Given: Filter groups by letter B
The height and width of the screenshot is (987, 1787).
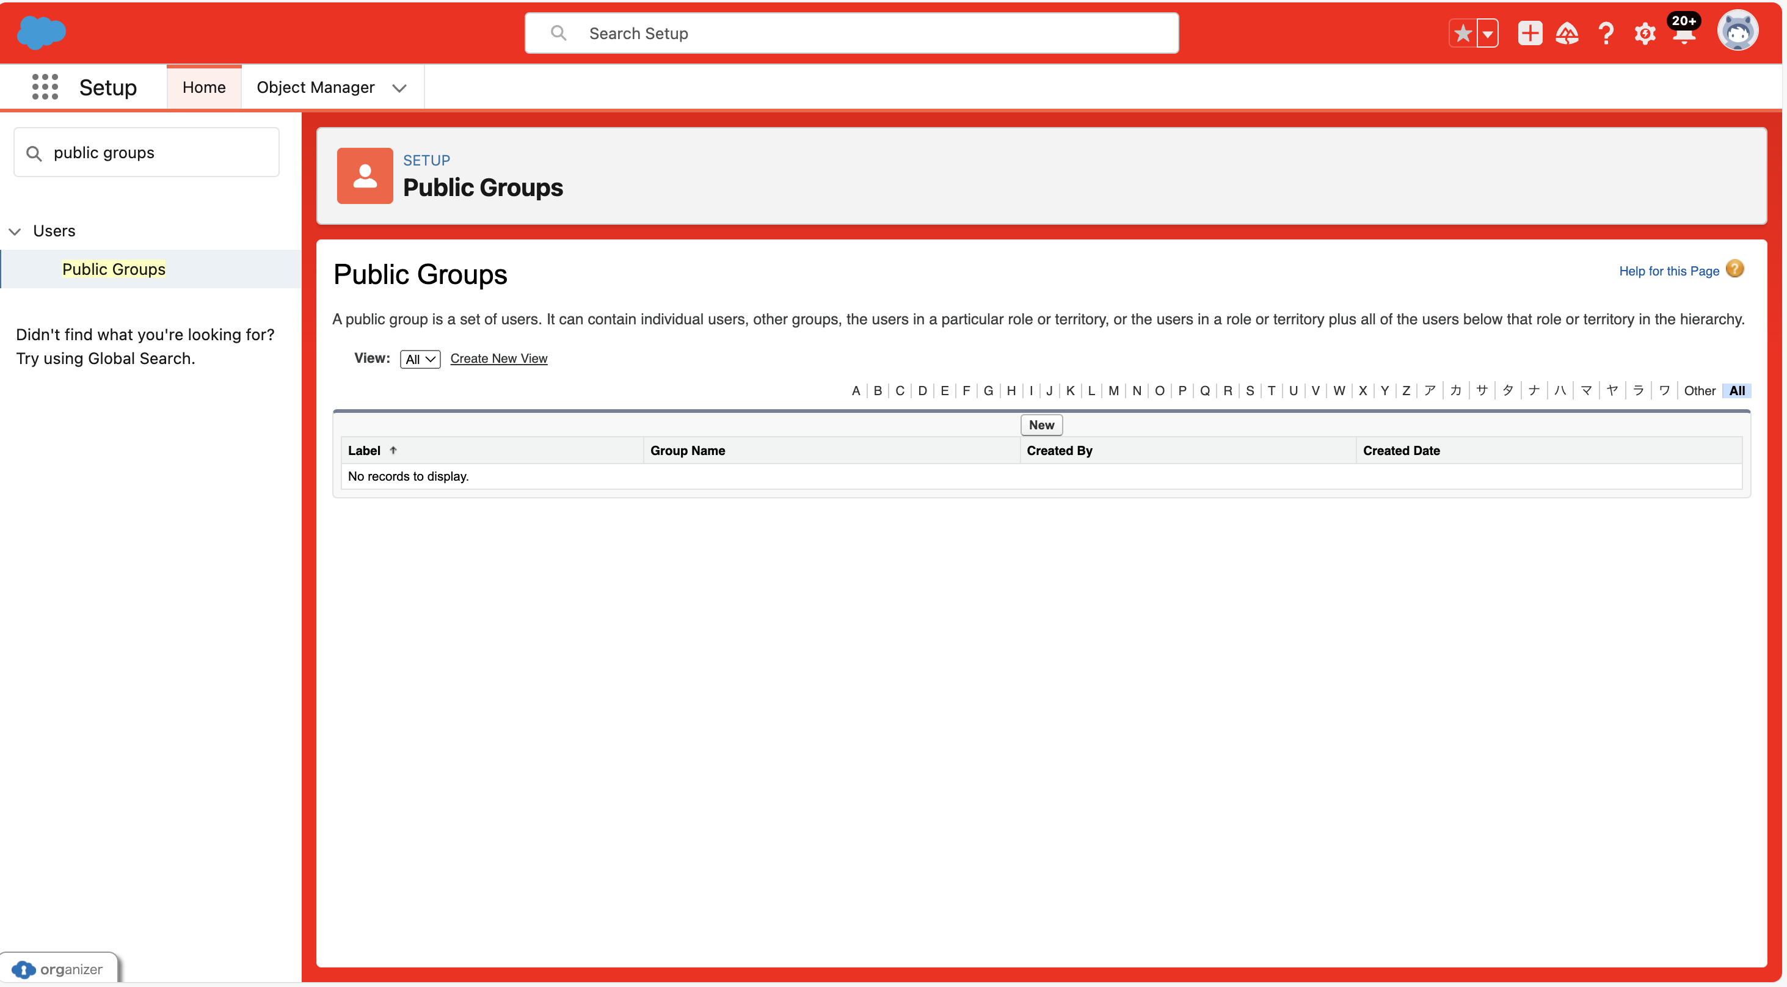Looking at the screenshot, I should (x=878, y=390).
